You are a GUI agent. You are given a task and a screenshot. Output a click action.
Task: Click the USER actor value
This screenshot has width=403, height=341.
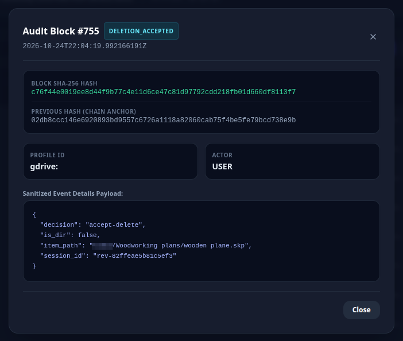(222, 166)
